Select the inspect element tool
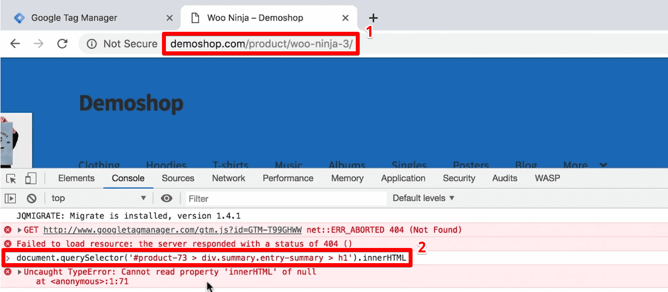 click(x=10, y=179)
